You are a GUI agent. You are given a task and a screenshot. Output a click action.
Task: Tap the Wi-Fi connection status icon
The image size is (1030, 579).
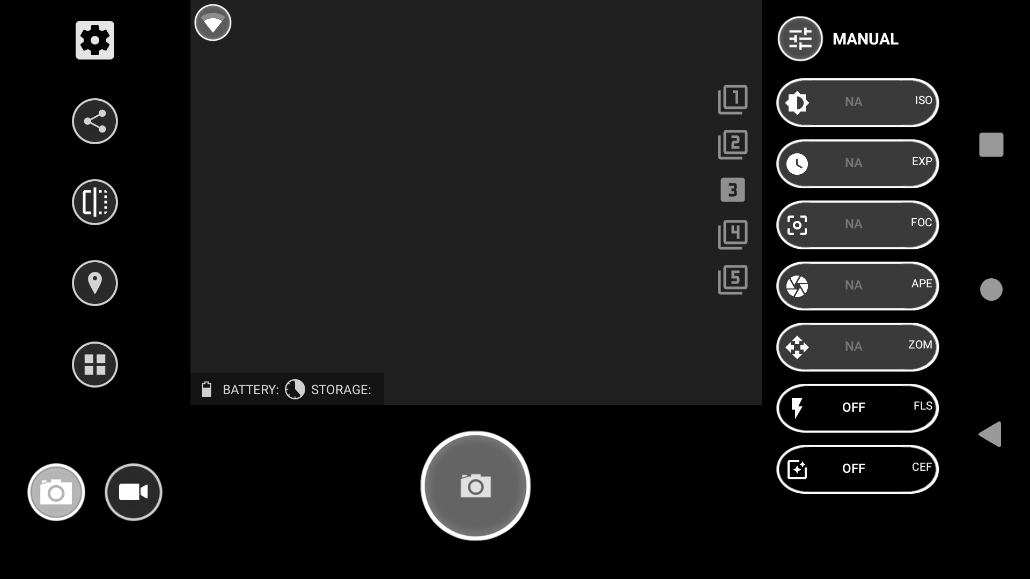pyautogui.click(x=213, y=23)
